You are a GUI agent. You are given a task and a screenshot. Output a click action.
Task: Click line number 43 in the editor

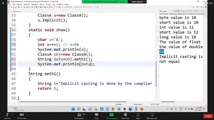coord(13,64)
